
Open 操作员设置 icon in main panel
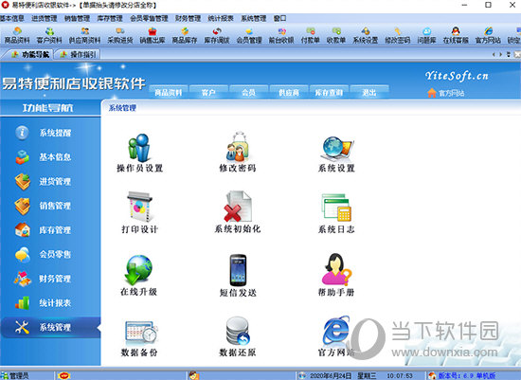click(139, 153)
